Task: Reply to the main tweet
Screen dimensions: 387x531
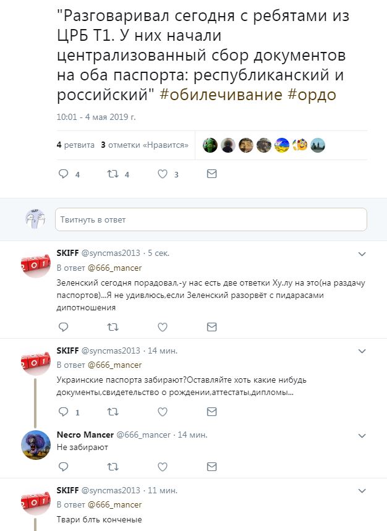Action: (63, 174)
